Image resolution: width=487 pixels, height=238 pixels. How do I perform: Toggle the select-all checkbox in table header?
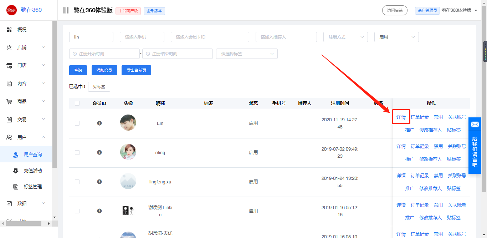(x=77, y=103)
